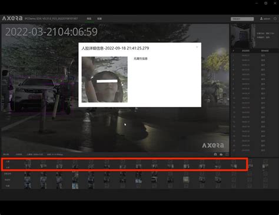Select the last face thumbnail inside red box

click(234, 166)
